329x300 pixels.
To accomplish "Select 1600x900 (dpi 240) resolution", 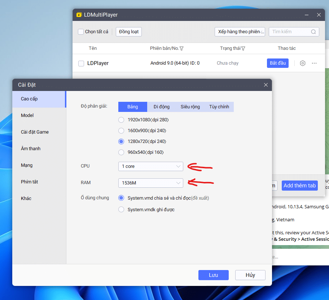I will pyautogui.click(x=121, y=131).
